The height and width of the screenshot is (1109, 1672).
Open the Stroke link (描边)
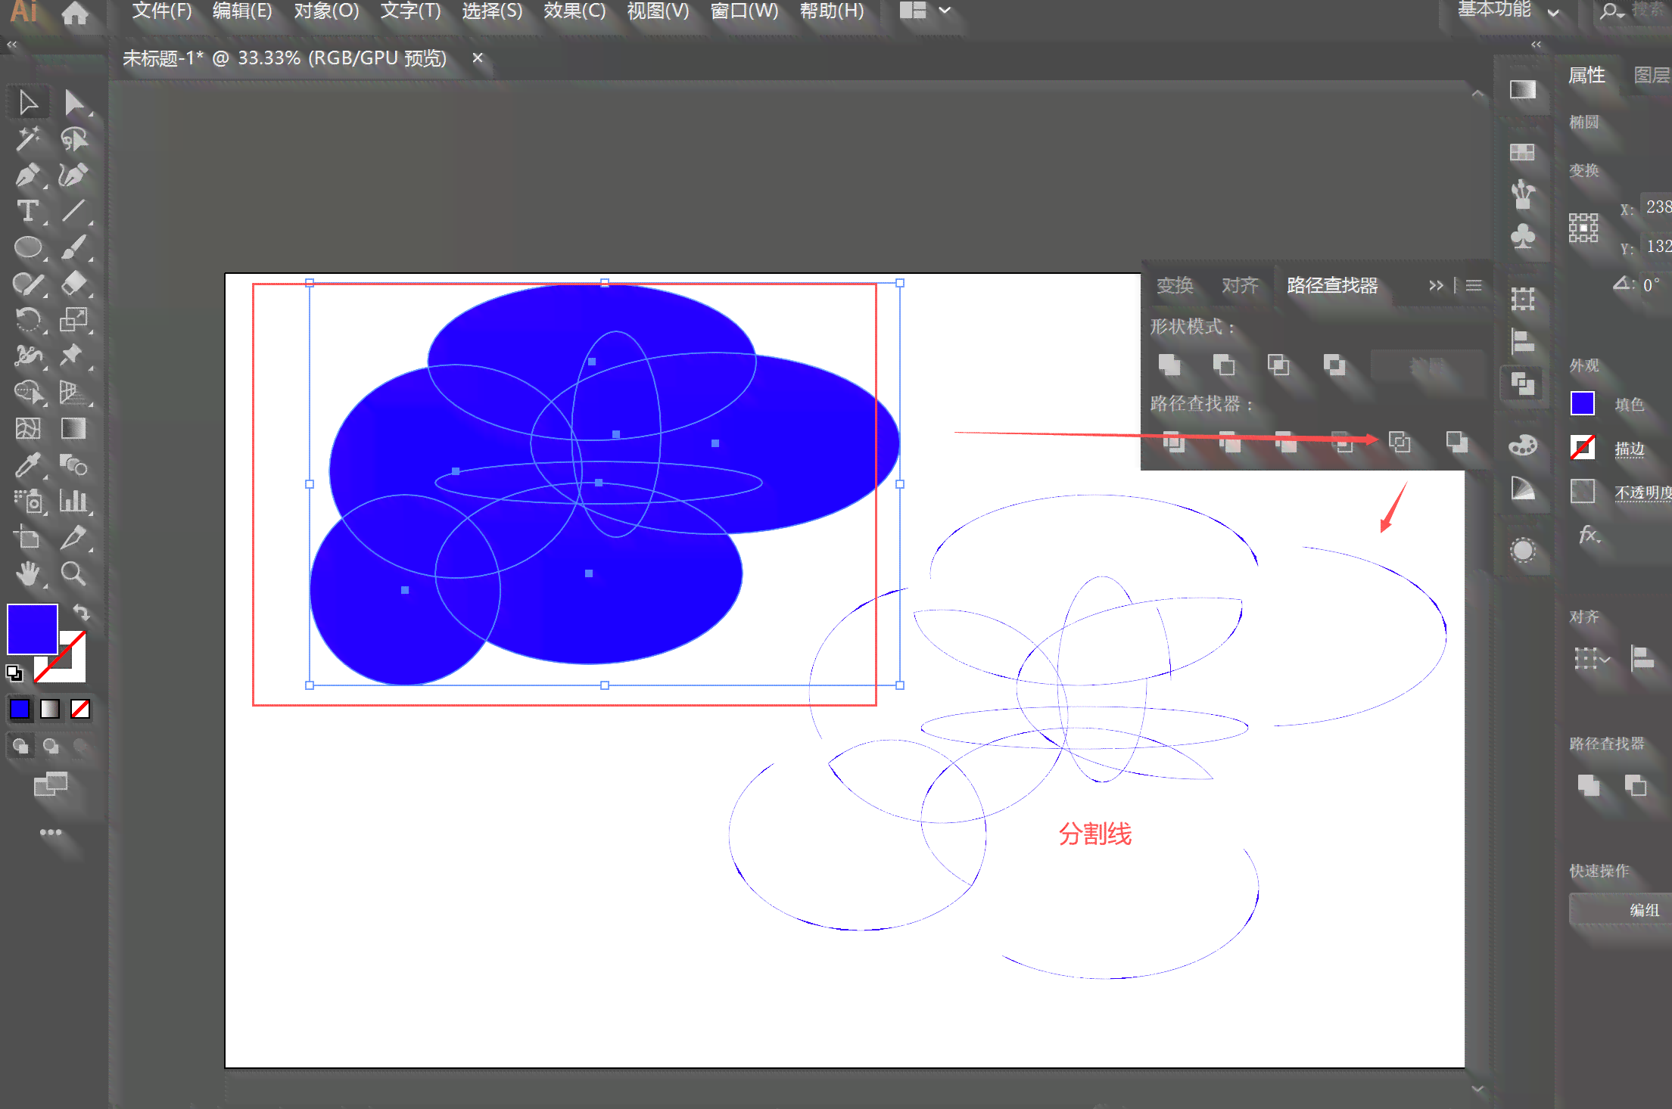coord(1630,449)
